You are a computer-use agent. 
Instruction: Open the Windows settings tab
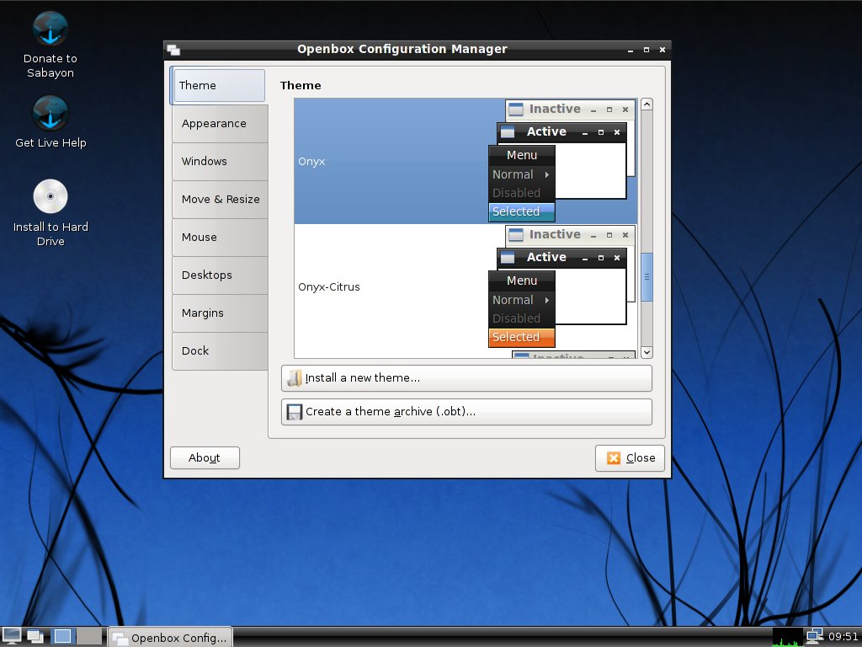[x=220, y=161]
